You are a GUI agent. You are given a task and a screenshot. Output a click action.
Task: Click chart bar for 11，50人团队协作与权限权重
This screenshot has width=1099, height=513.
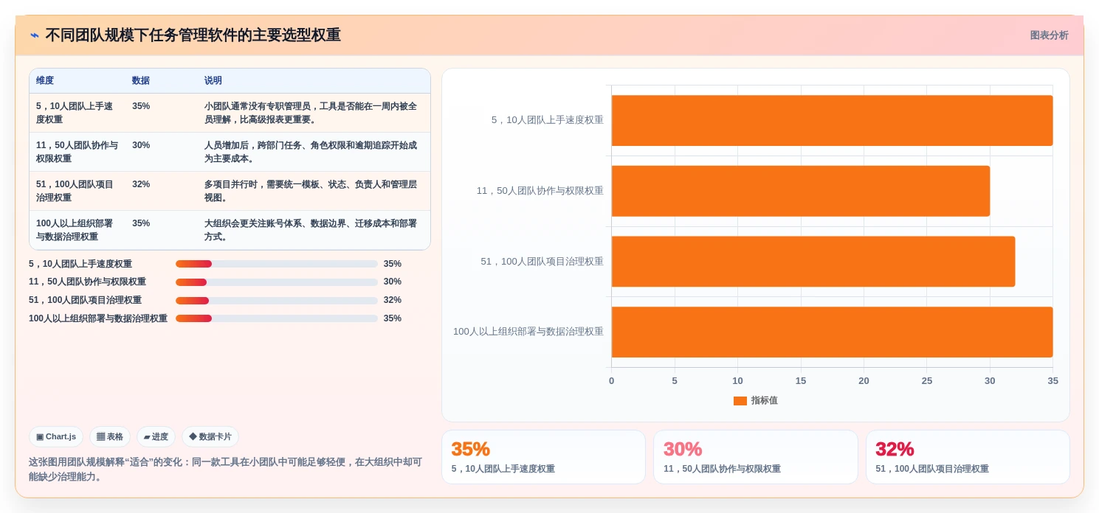pos(801,191)
